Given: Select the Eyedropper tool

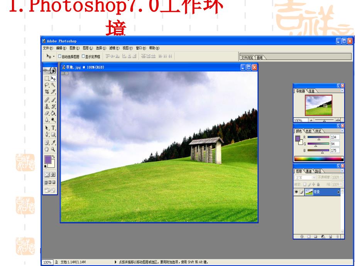Looking at the screenshot, I should (x=53, y=143).
